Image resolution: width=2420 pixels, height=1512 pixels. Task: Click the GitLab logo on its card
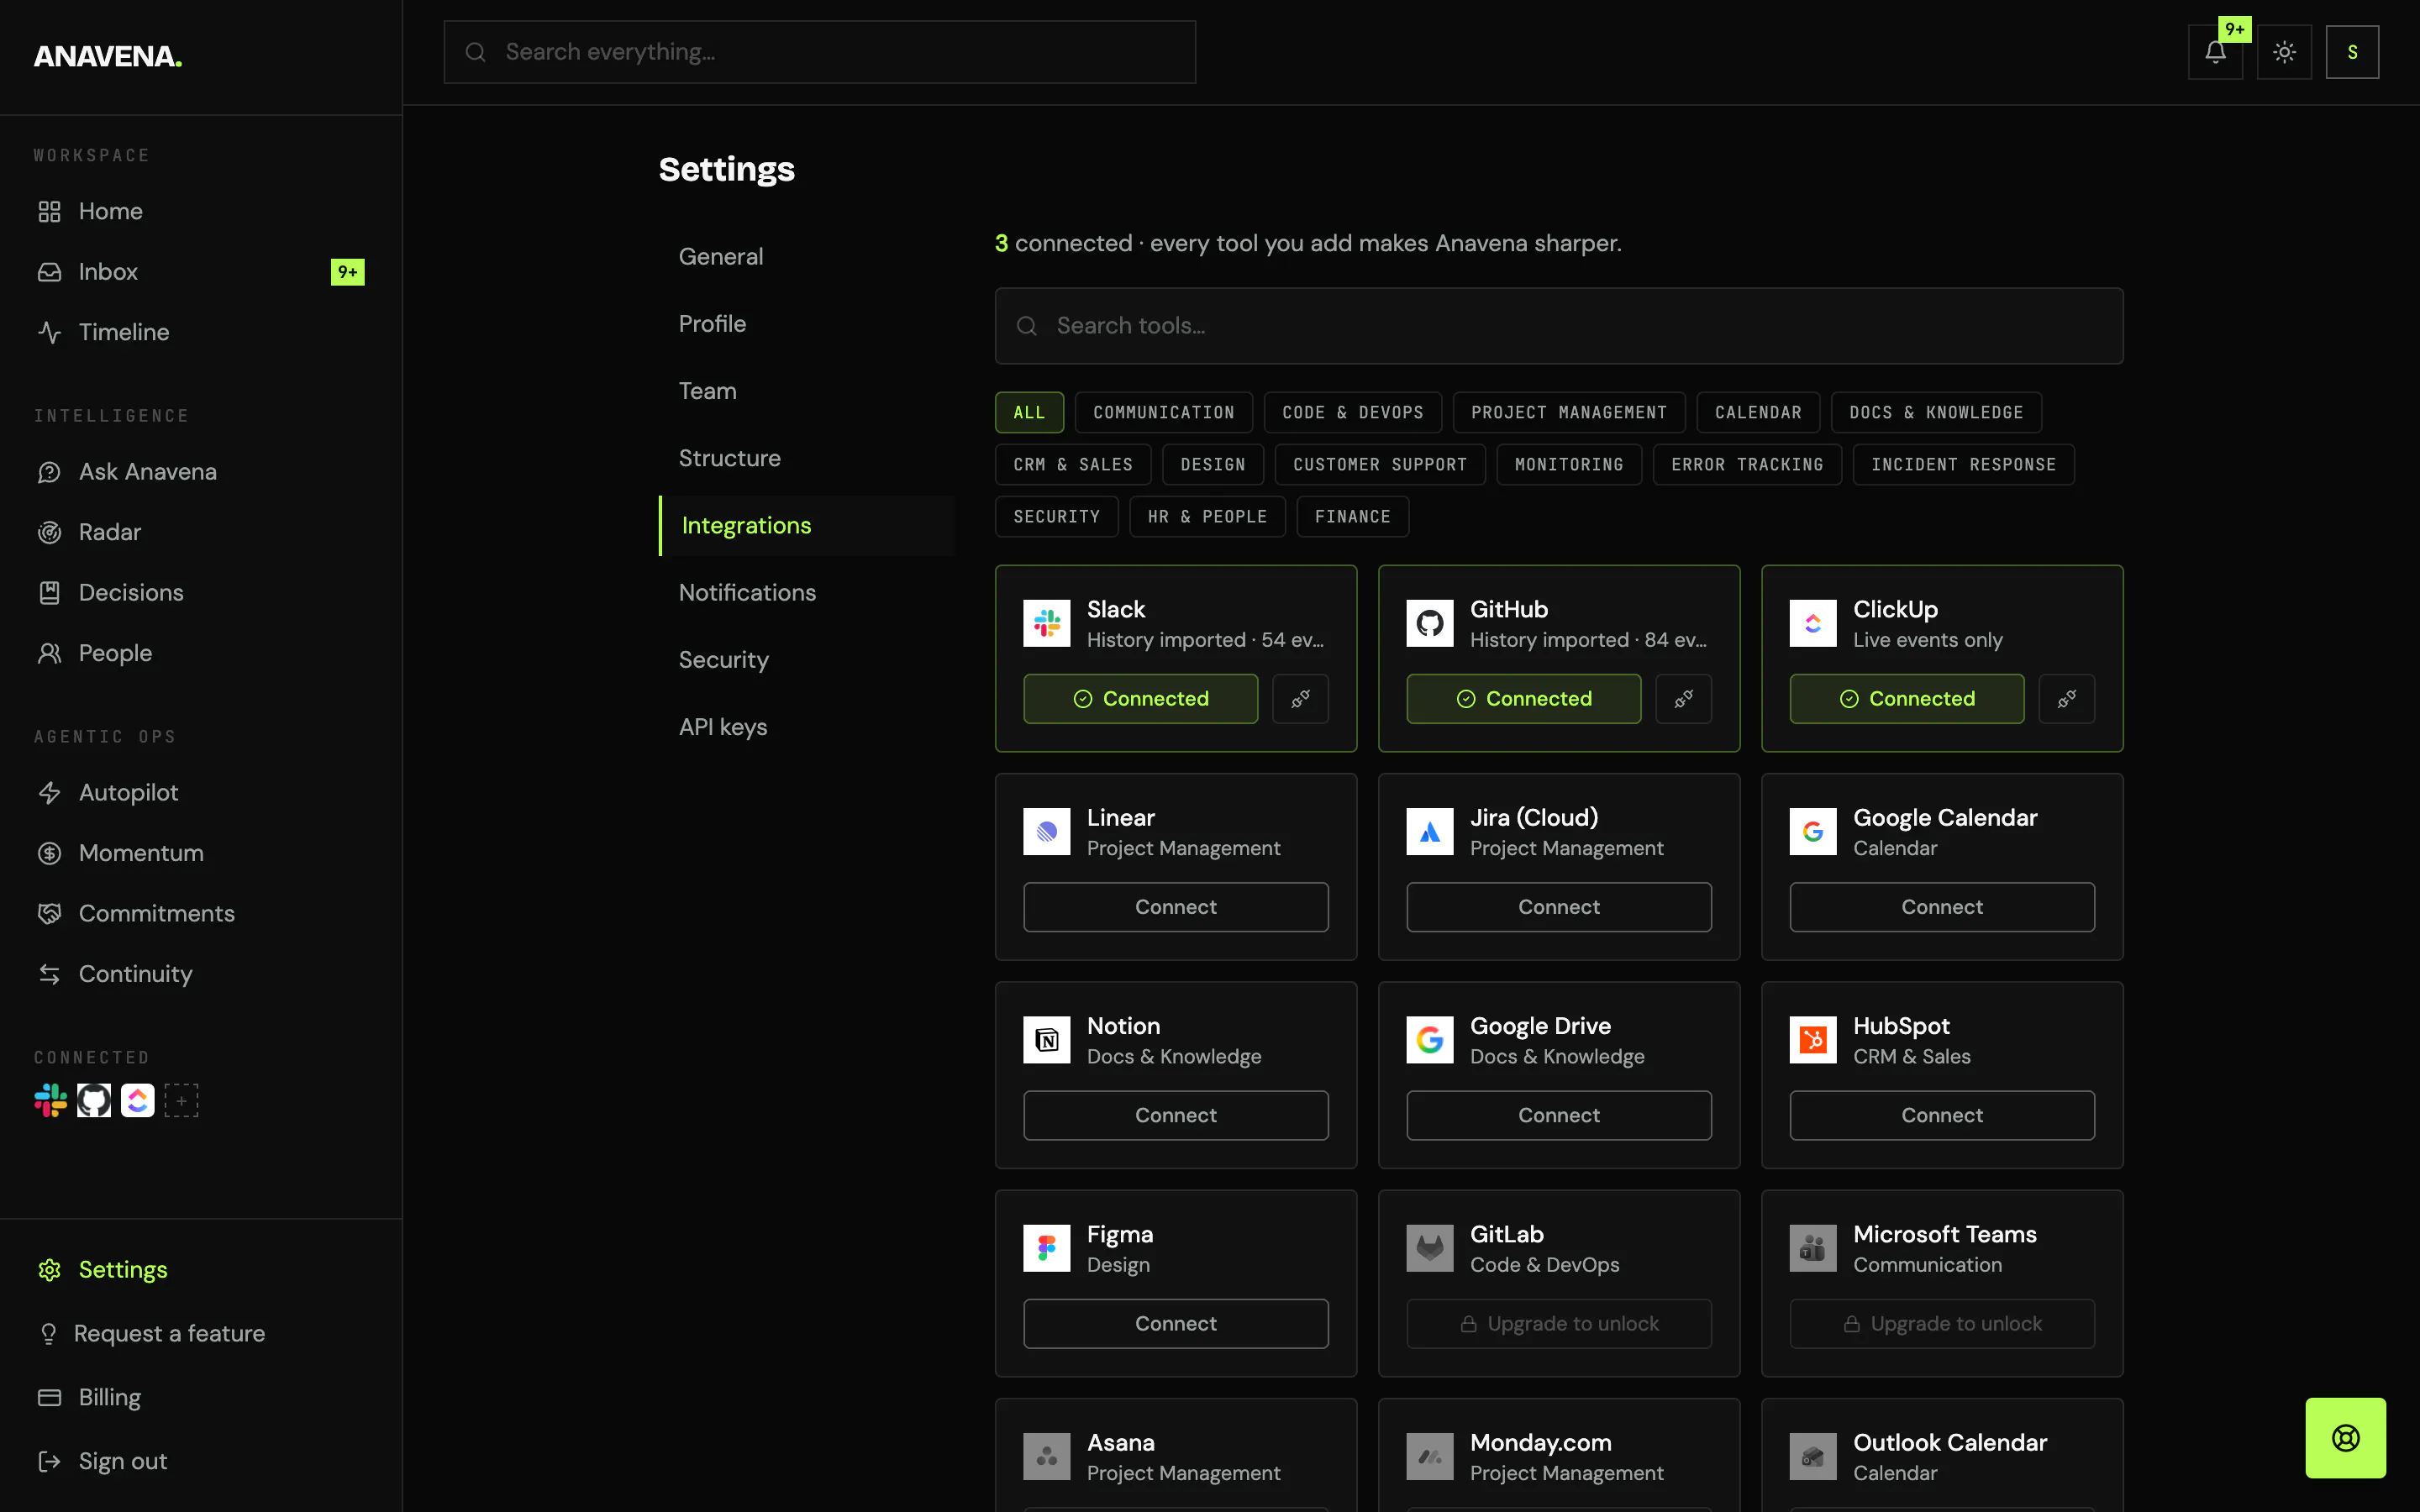pos(1430,1248)
